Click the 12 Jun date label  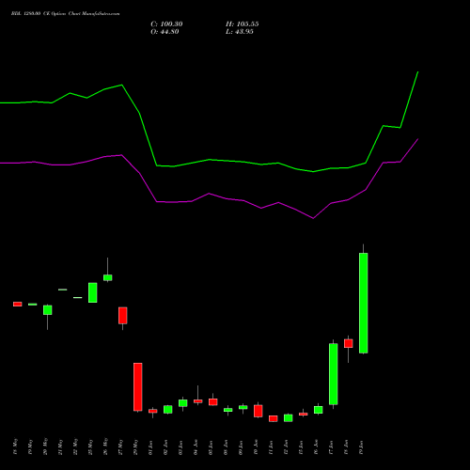point(286,447)
